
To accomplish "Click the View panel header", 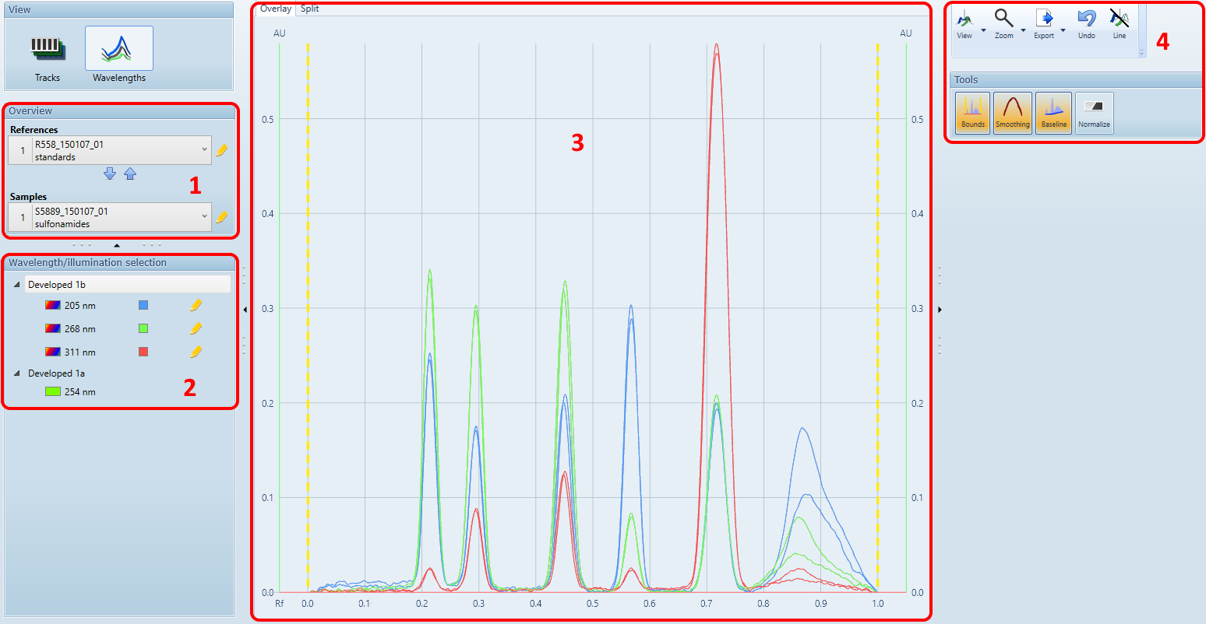I will (119, 9).
